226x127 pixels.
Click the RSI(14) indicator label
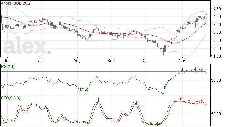point(8,67)
